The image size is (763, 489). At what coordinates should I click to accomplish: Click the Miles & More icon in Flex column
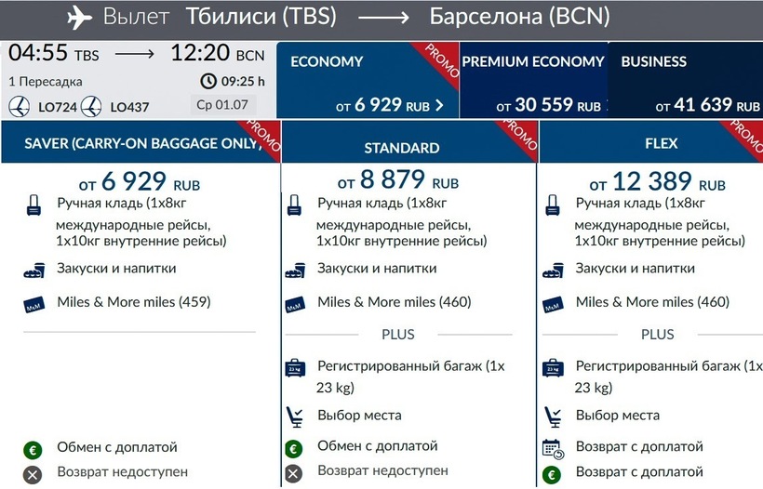point(553,303)
